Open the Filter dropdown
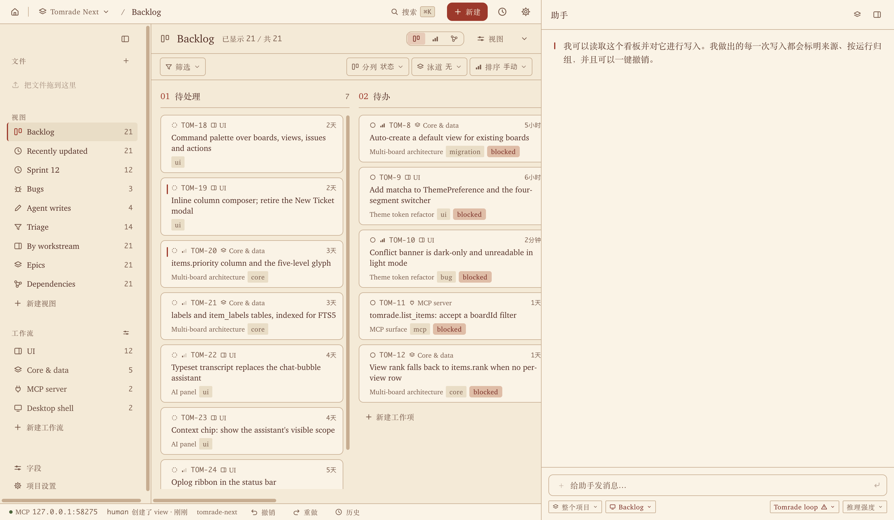 (x=183, y=67)
